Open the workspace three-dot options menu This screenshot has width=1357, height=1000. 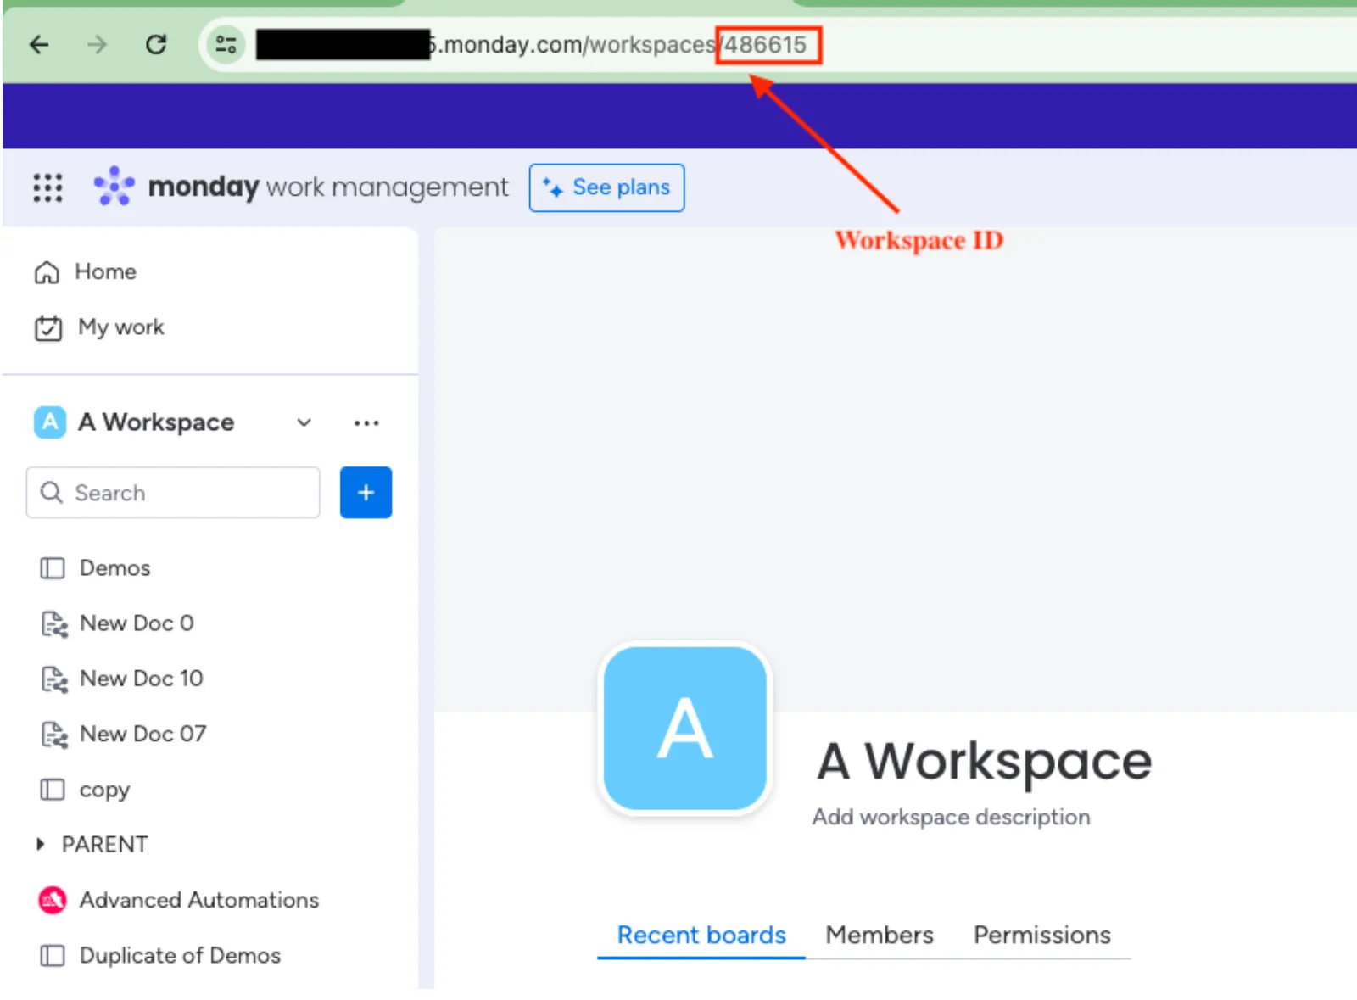[366, 422]
